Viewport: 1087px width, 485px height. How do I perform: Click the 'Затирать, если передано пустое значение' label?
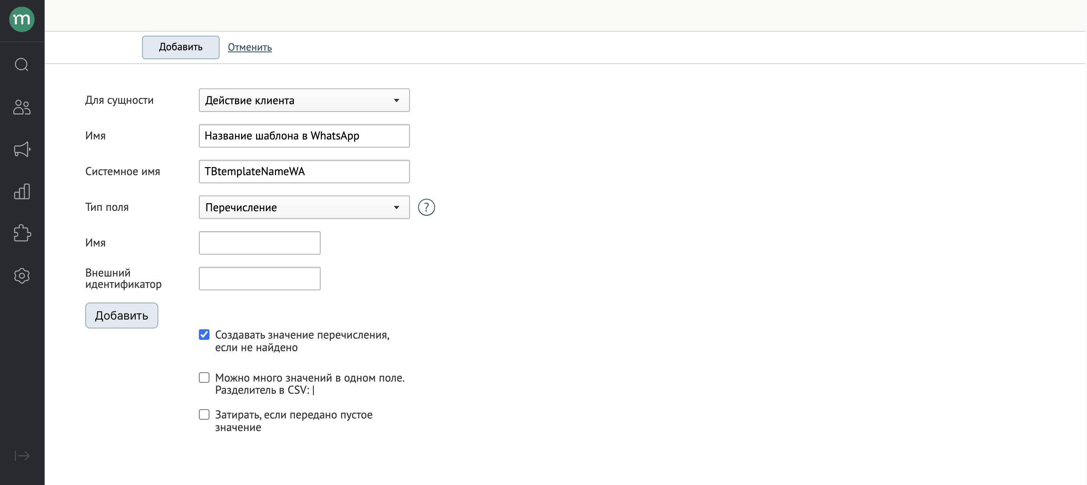[294, 421]
